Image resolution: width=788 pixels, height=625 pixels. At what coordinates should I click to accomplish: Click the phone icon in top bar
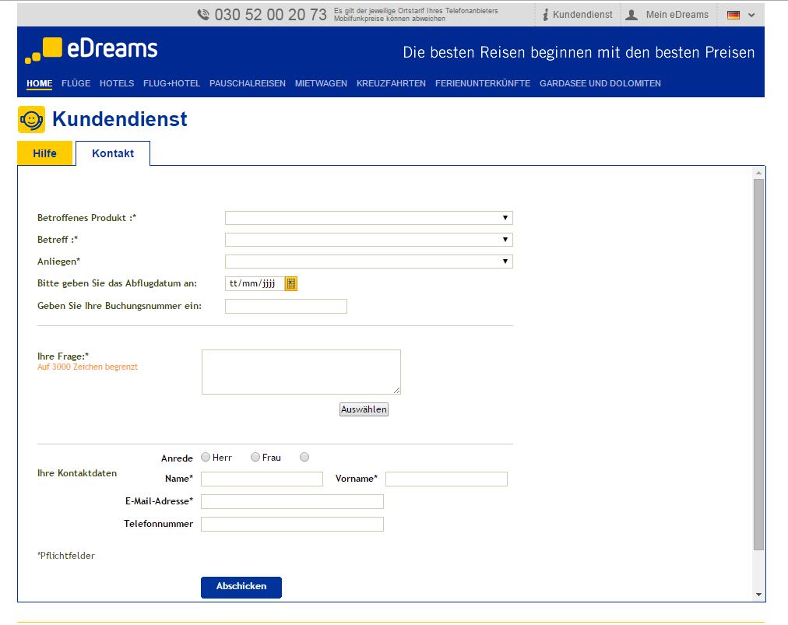pos(203,15)
